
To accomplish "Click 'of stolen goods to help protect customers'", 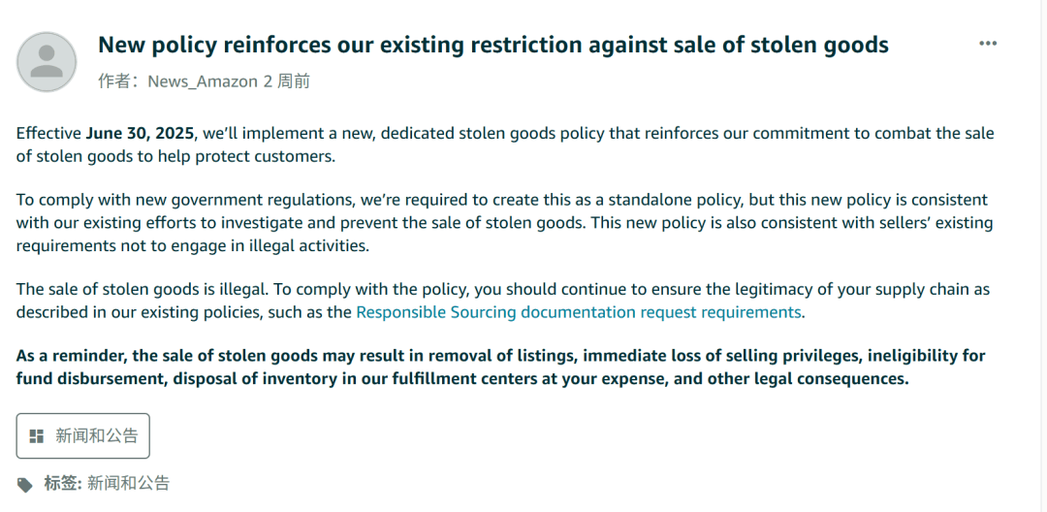I will [175, 156].
